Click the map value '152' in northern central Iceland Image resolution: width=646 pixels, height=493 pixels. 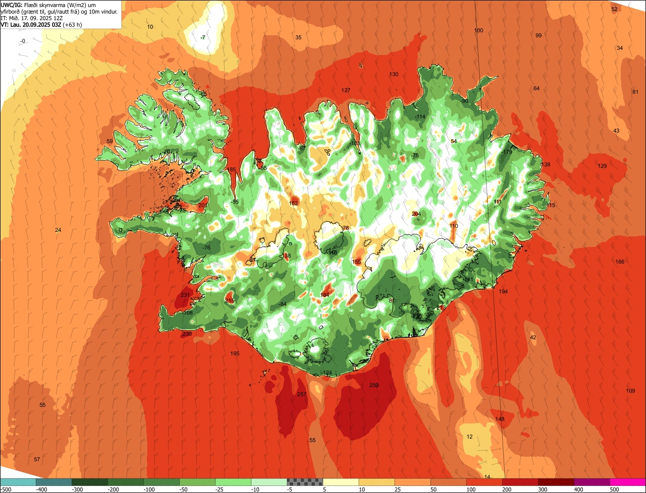(x=293, y=203)
